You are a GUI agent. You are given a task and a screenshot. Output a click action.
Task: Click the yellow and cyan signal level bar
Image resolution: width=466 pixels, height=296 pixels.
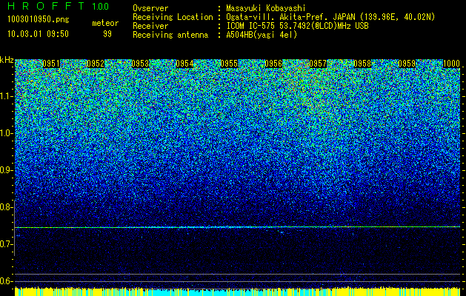[237, 292]
